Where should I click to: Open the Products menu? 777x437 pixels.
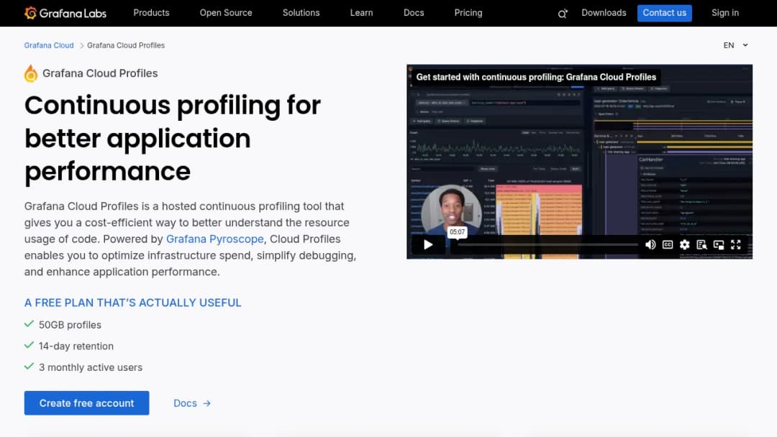(x=151, y=13)
